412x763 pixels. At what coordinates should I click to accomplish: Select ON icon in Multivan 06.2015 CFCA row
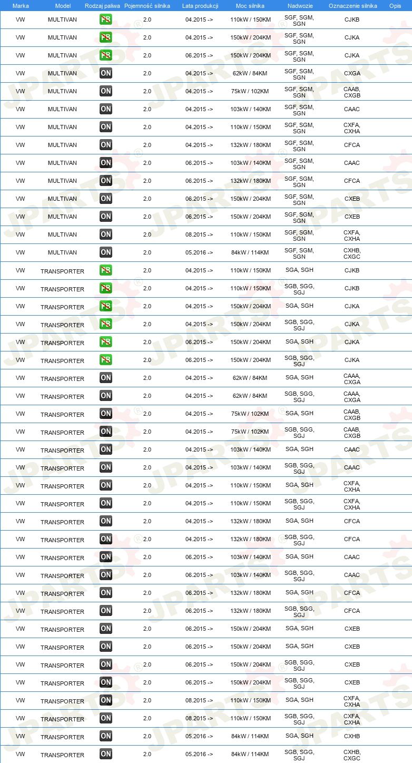coord(105,181)
